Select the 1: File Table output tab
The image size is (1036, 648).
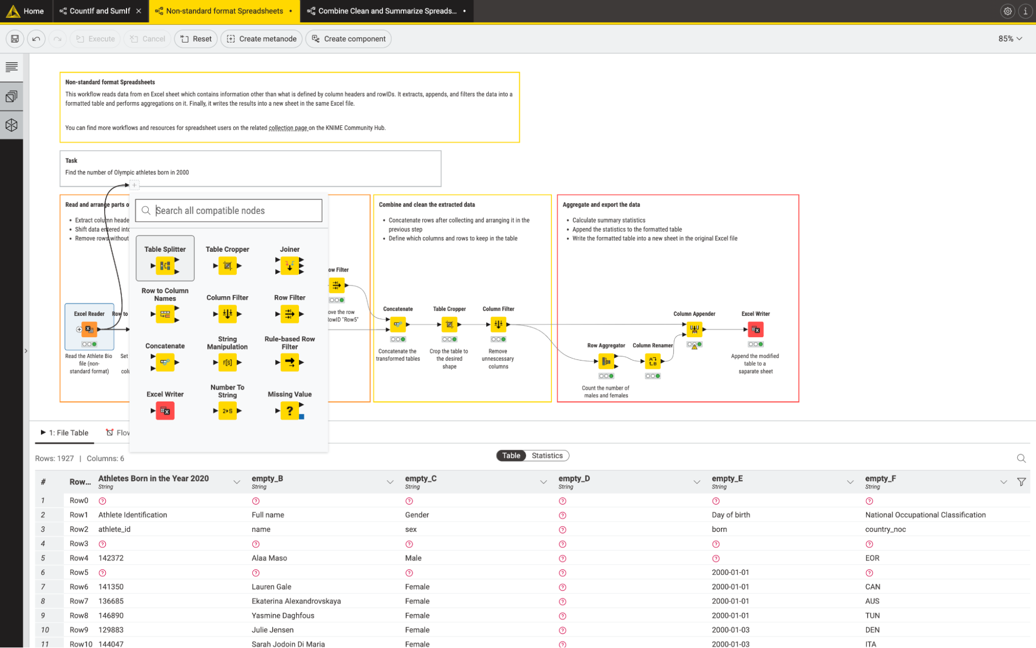tap(65, 433)
